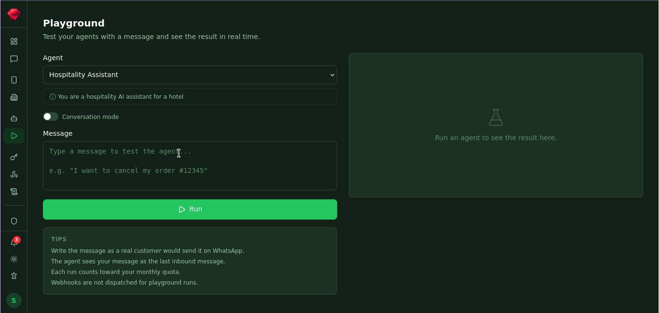
Task: Open the robot agents icon in sidebar
Action: point(14,118)
